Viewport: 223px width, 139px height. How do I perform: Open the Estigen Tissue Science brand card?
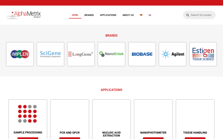point(203,54)
